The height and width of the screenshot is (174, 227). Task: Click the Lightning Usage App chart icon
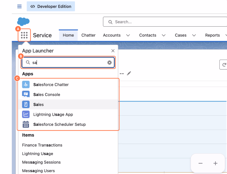(26, 114)
